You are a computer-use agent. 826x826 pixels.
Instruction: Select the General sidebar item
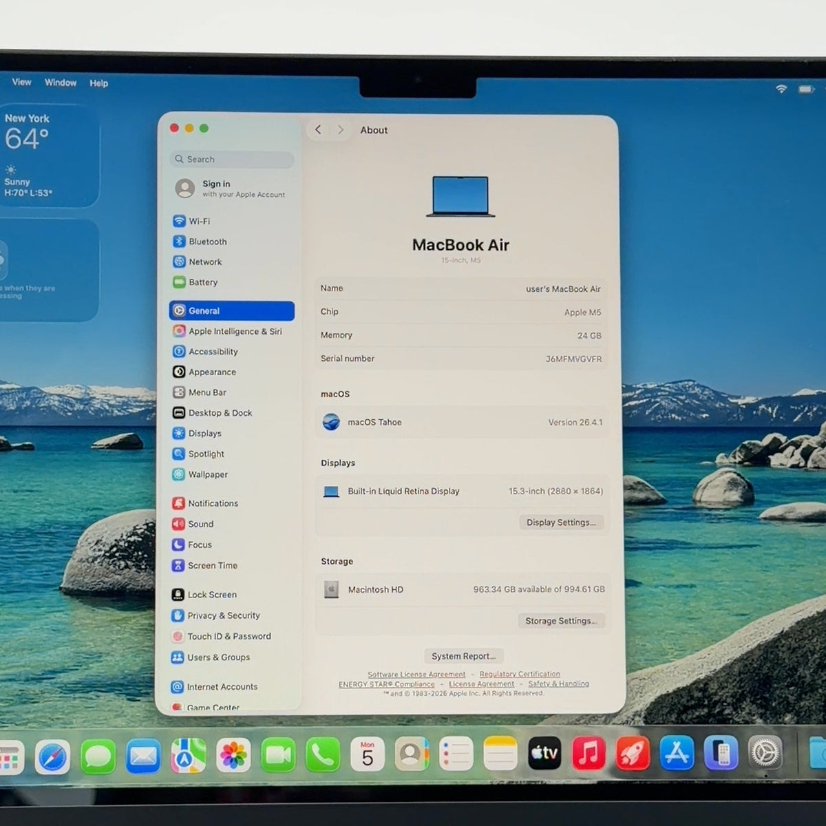[231, 310]
